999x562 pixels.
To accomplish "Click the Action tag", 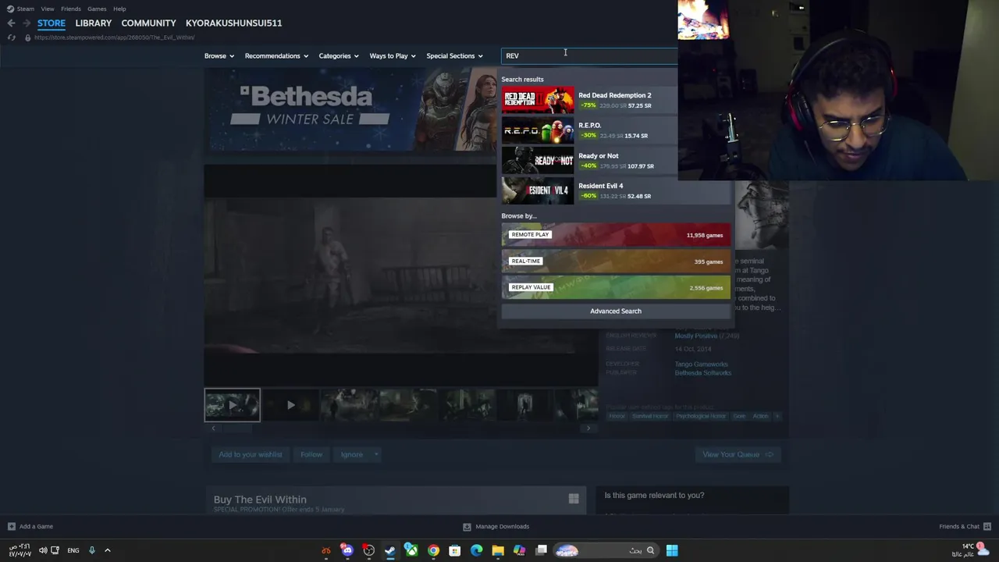I will (760, 416).
